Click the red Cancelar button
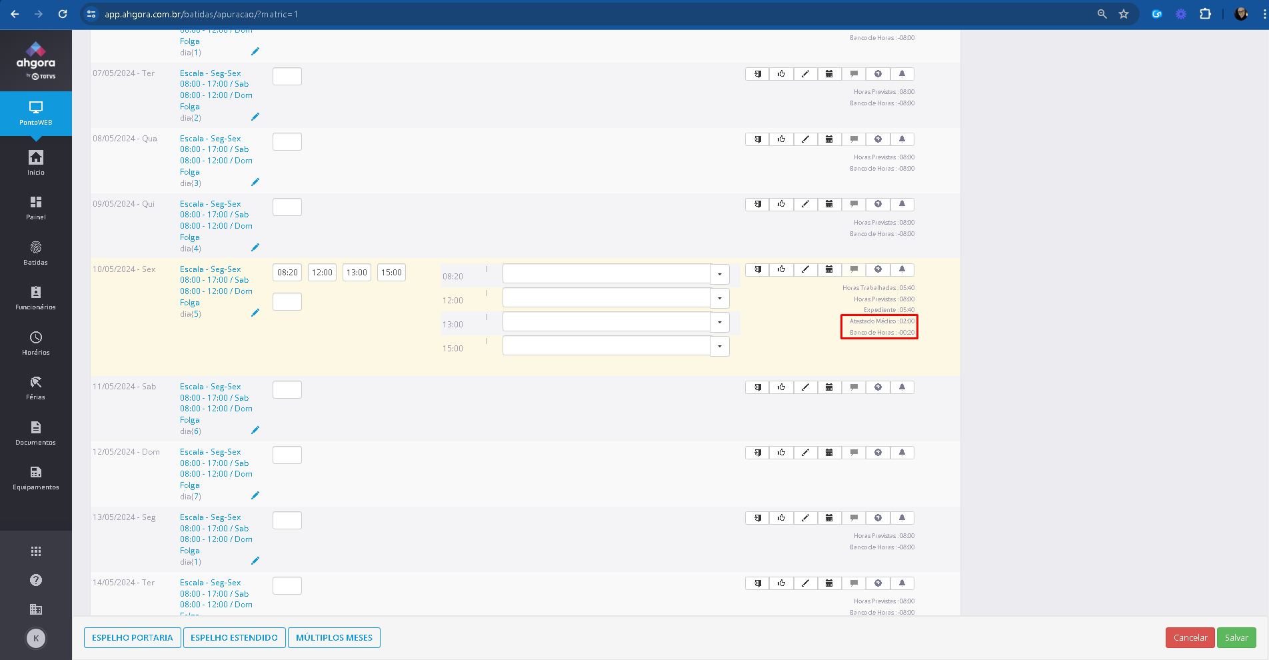This screenshot has height=660, width=1269. [x=1190, y=637]
